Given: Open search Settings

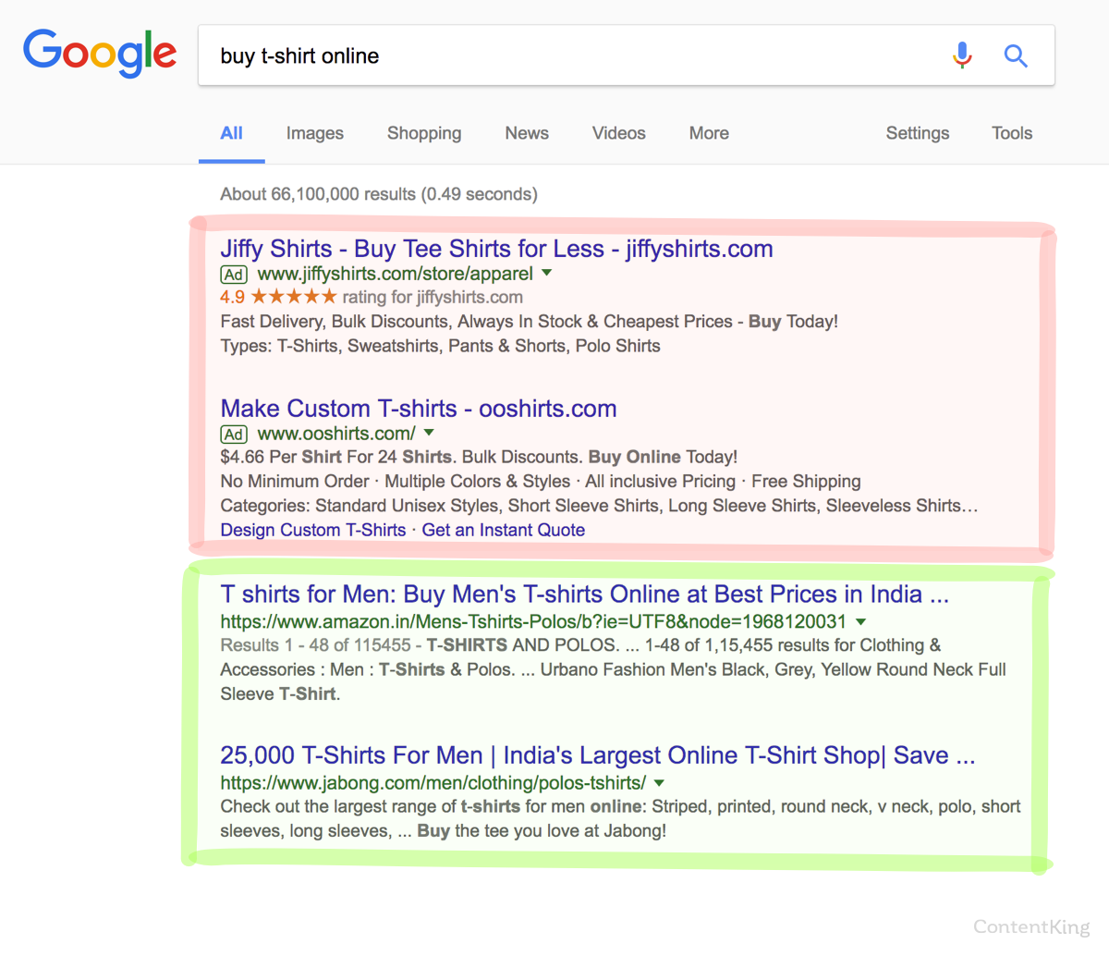Looking at the screenshot, I should [918, 133].
